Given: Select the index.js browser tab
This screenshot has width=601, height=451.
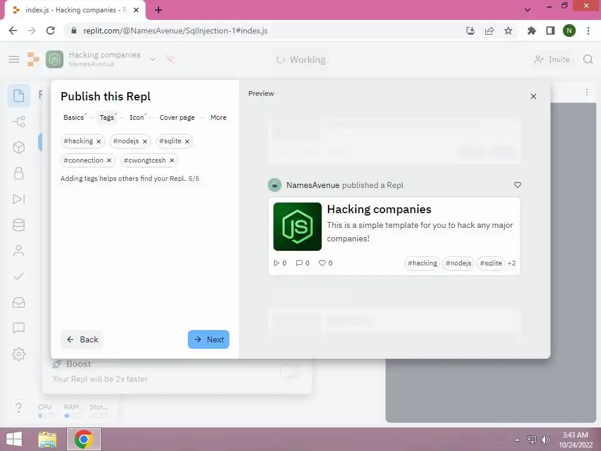Looking at the screenshot, I should 75,10.
